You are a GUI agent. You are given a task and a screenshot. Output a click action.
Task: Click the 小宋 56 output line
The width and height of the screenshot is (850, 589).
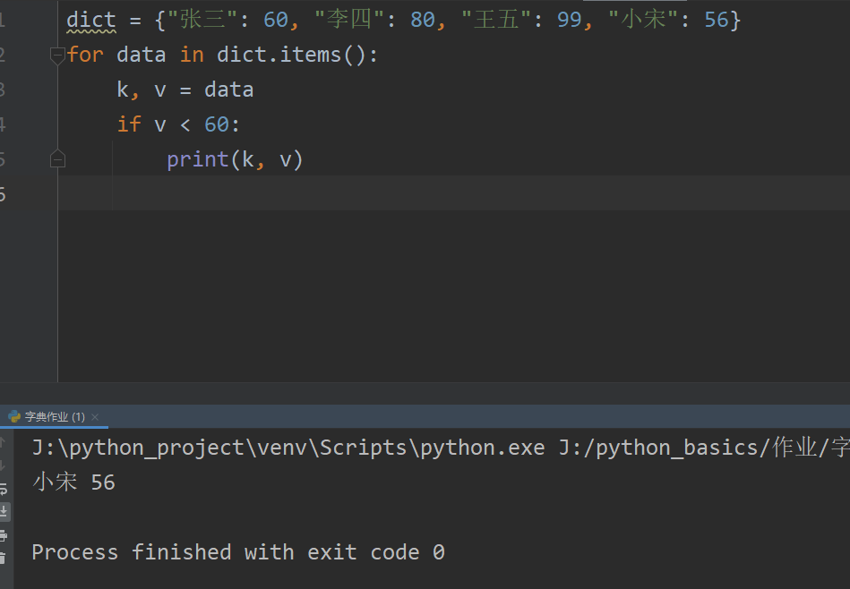(73, 482)
